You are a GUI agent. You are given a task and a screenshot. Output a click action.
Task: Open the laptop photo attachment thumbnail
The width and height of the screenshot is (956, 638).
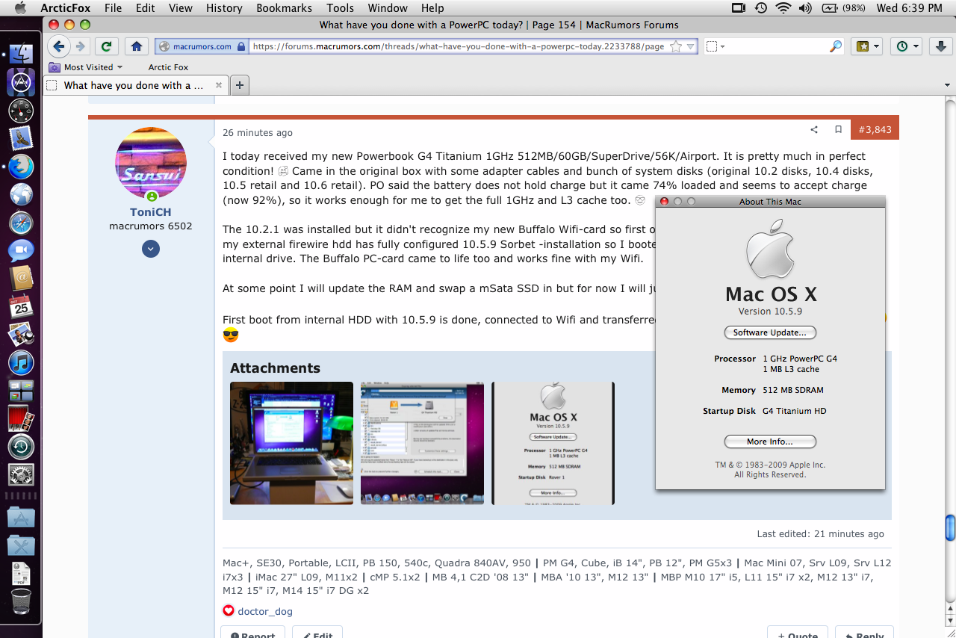(291, 443)
